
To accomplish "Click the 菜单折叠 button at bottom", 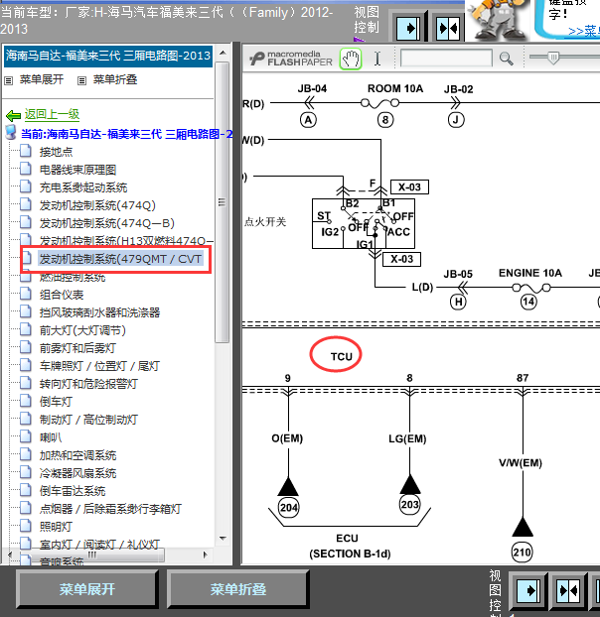I will (x=238, y=589).
